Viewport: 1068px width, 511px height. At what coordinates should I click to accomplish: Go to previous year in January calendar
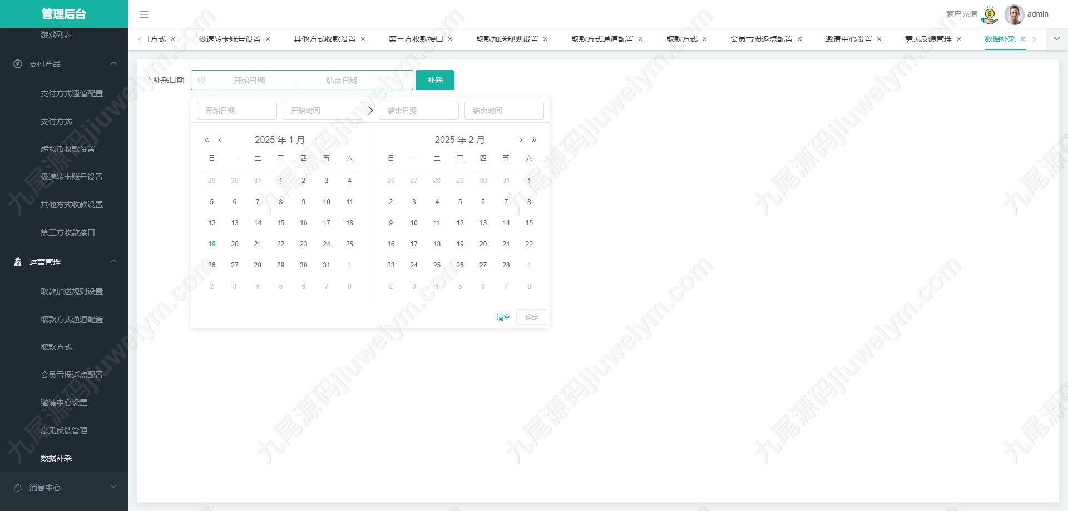pyautogui.click(x=207, y=140)
